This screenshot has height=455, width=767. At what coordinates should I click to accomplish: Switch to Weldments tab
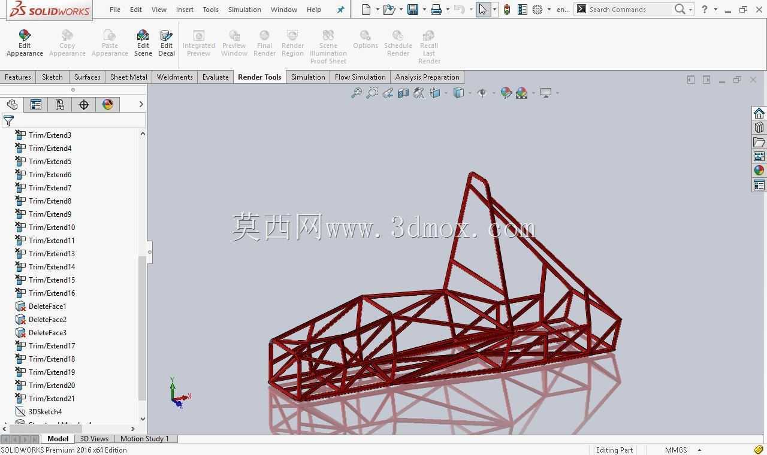point(174,77)
